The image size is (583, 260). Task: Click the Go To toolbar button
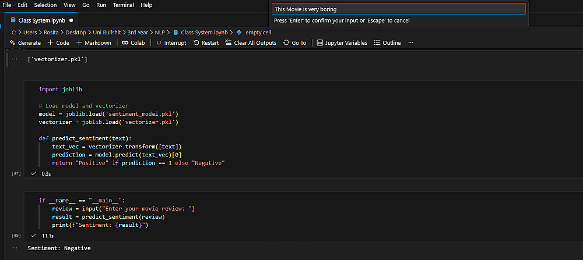(x=294, y=43)
